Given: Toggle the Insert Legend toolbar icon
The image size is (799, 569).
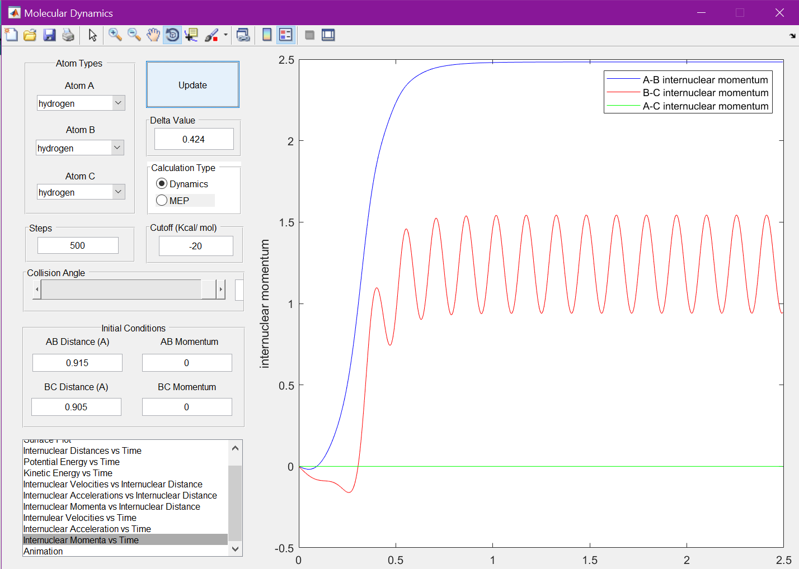Looking at the screenshot, I should click(x=286, y=35).
